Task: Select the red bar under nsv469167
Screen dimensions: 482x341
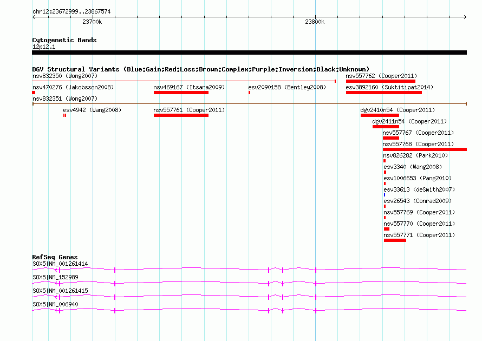Action: click(181, 93)
